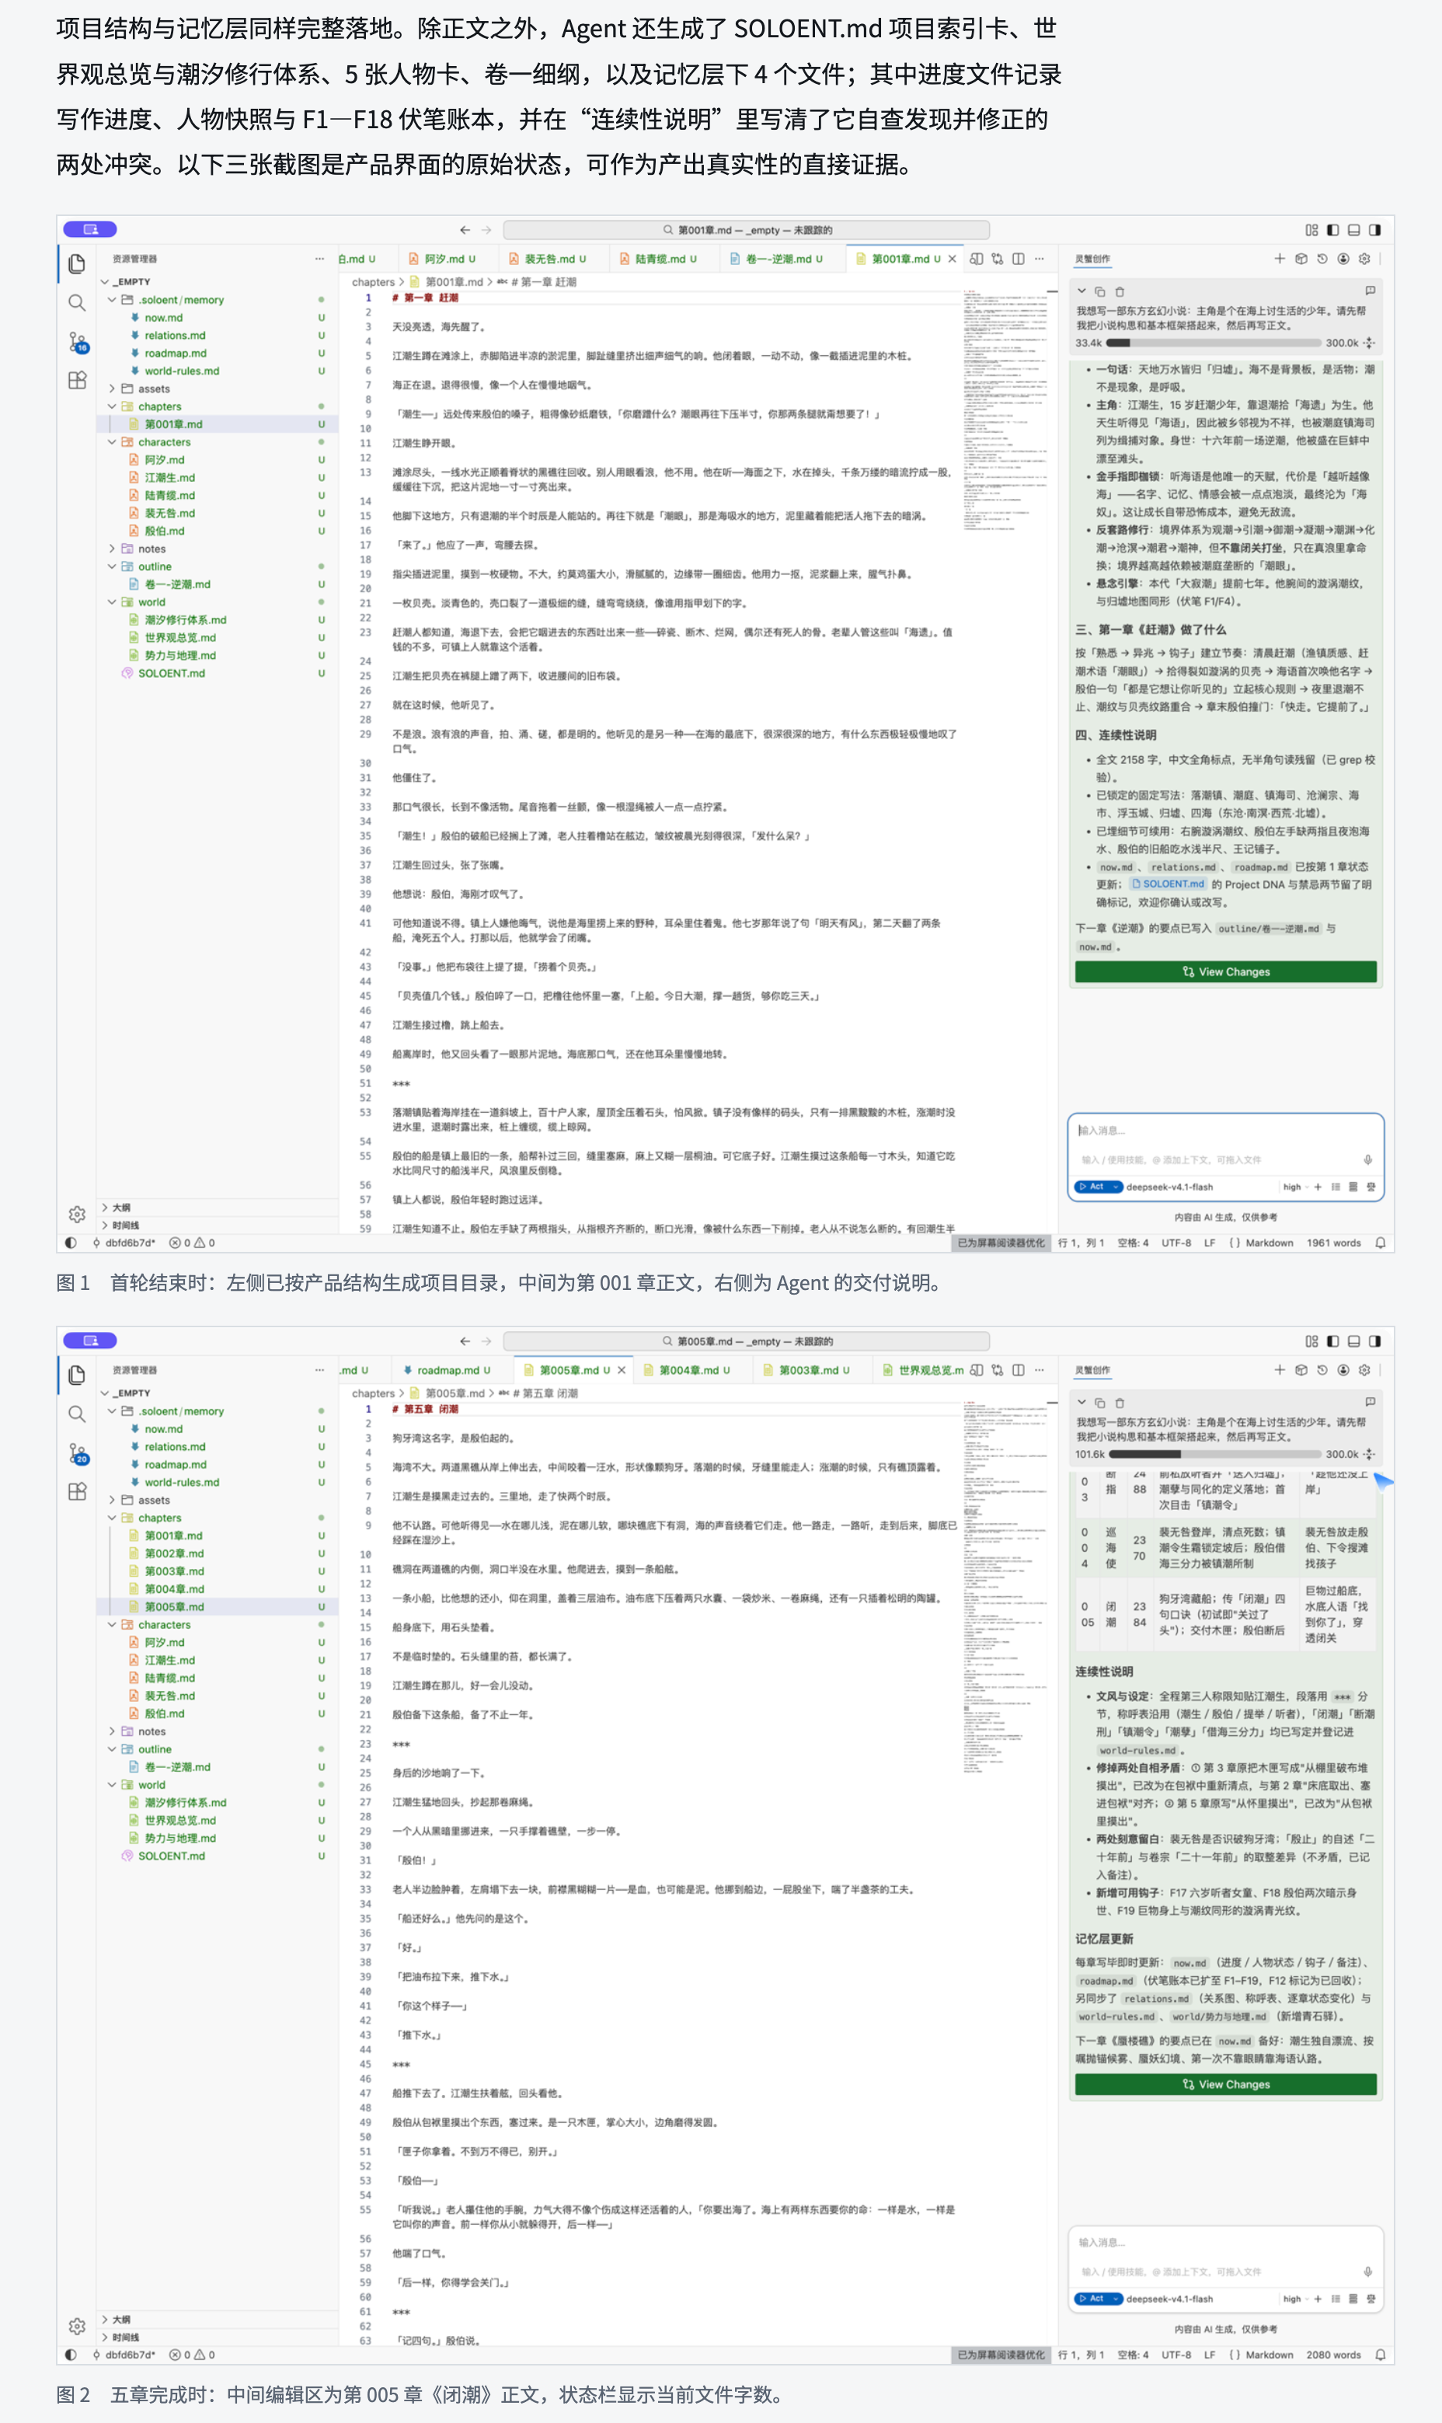
Task: Toggle bottom panel layout in Figure 2 title bar
Action: 1353,1342
